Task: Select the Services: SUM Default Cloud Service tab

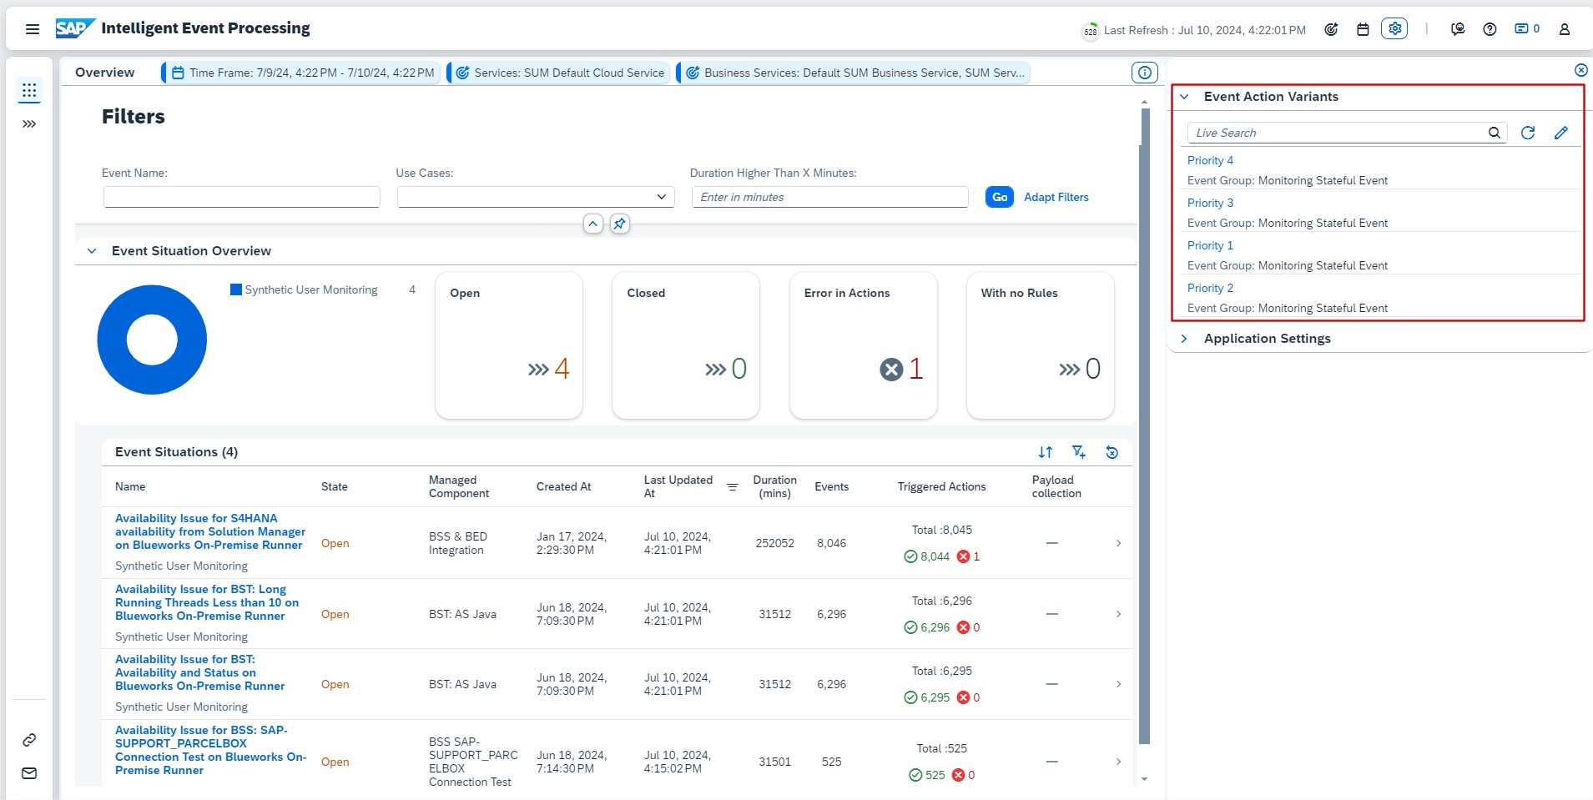Action: coord(560,73)
